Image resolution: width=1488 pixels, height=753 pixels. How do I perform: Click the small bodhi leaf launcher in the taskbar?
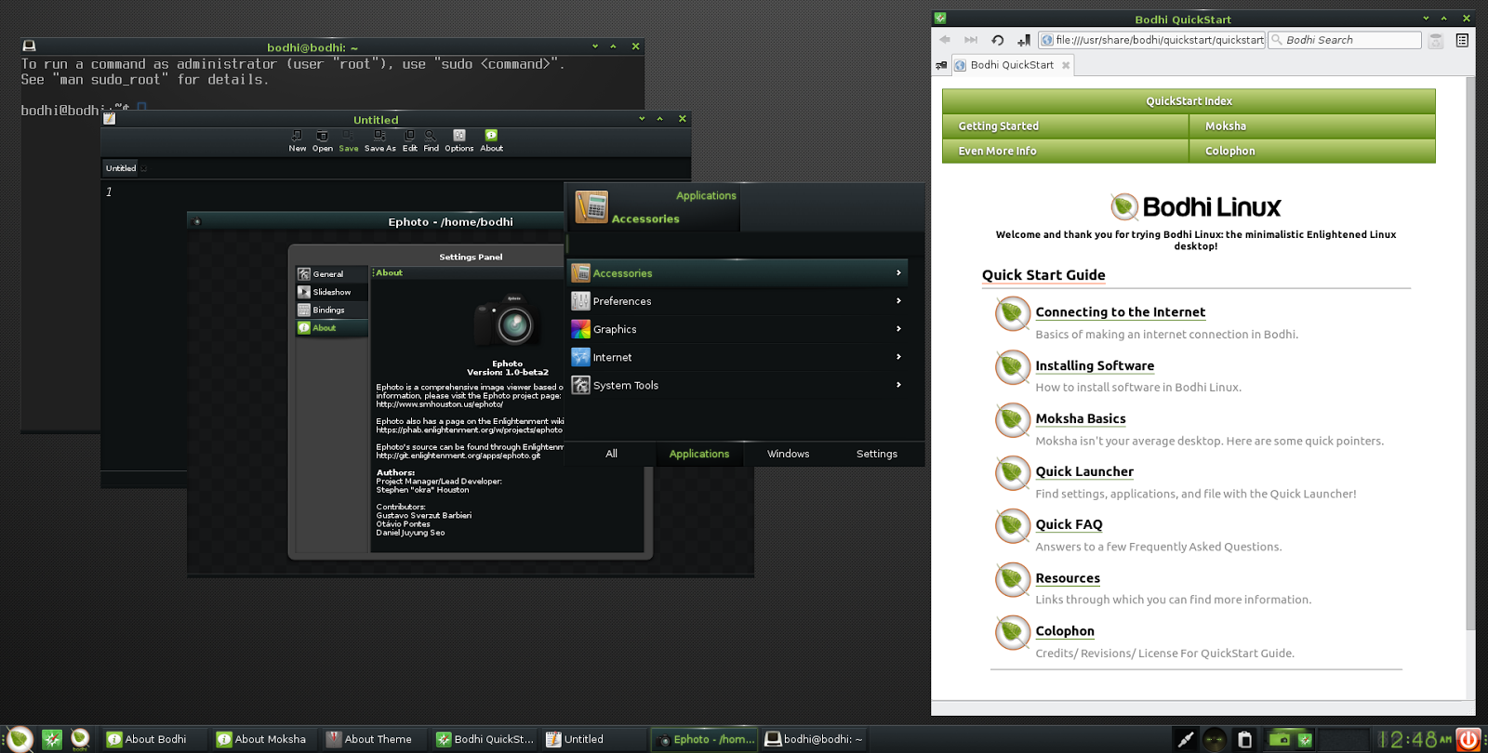click(80, 738)
